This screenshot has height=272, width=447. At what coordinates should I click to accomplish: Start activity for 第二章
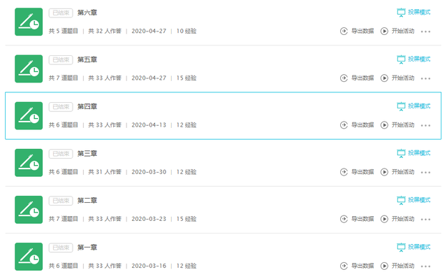397,219
